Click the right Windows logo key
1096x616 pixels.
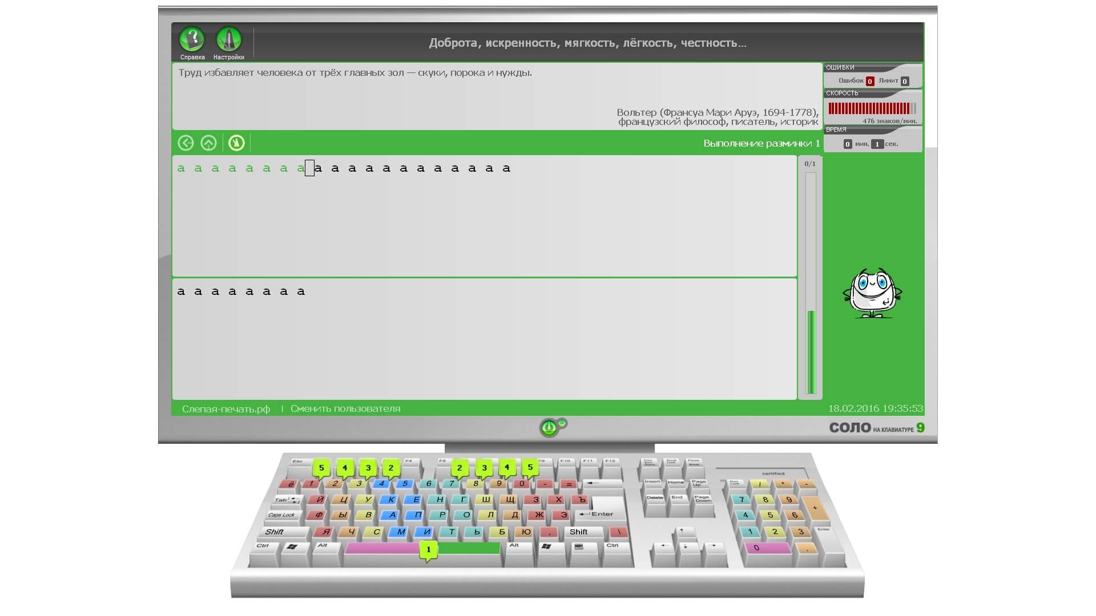pos(546,546)
